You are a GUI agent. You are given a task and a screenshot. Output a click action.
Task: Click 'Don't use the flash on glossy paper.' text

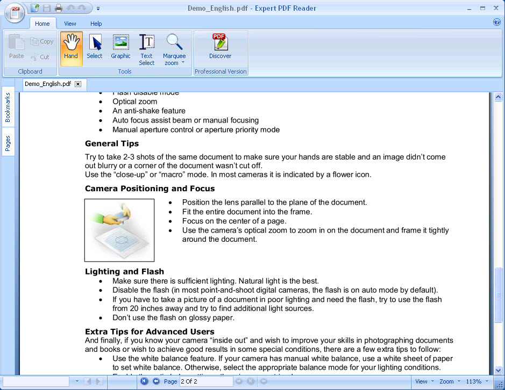(x=173, y=318)
